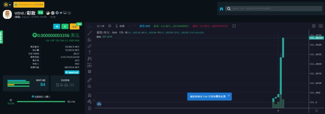The image size is (325, 114).
Task: Select the pattern drawing tool
Action: pyautogui.click(x=90, y=59)
